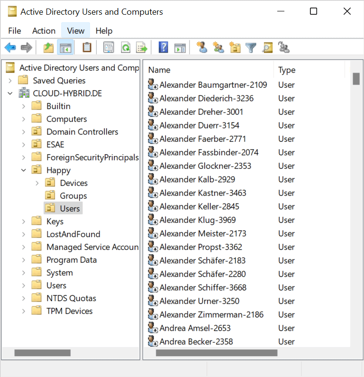The height and width of the screenshot is (377, 364).
Task: Select the Alexander Kalb-2929 user entry
Action: 197,180
